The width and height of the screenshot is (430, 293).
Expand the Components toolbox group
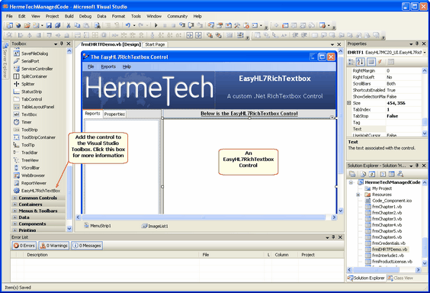coord(15,224)
